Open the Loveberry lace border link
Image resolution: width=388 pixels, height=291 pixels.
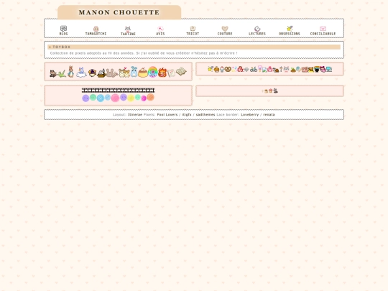[x=249, y=114]
